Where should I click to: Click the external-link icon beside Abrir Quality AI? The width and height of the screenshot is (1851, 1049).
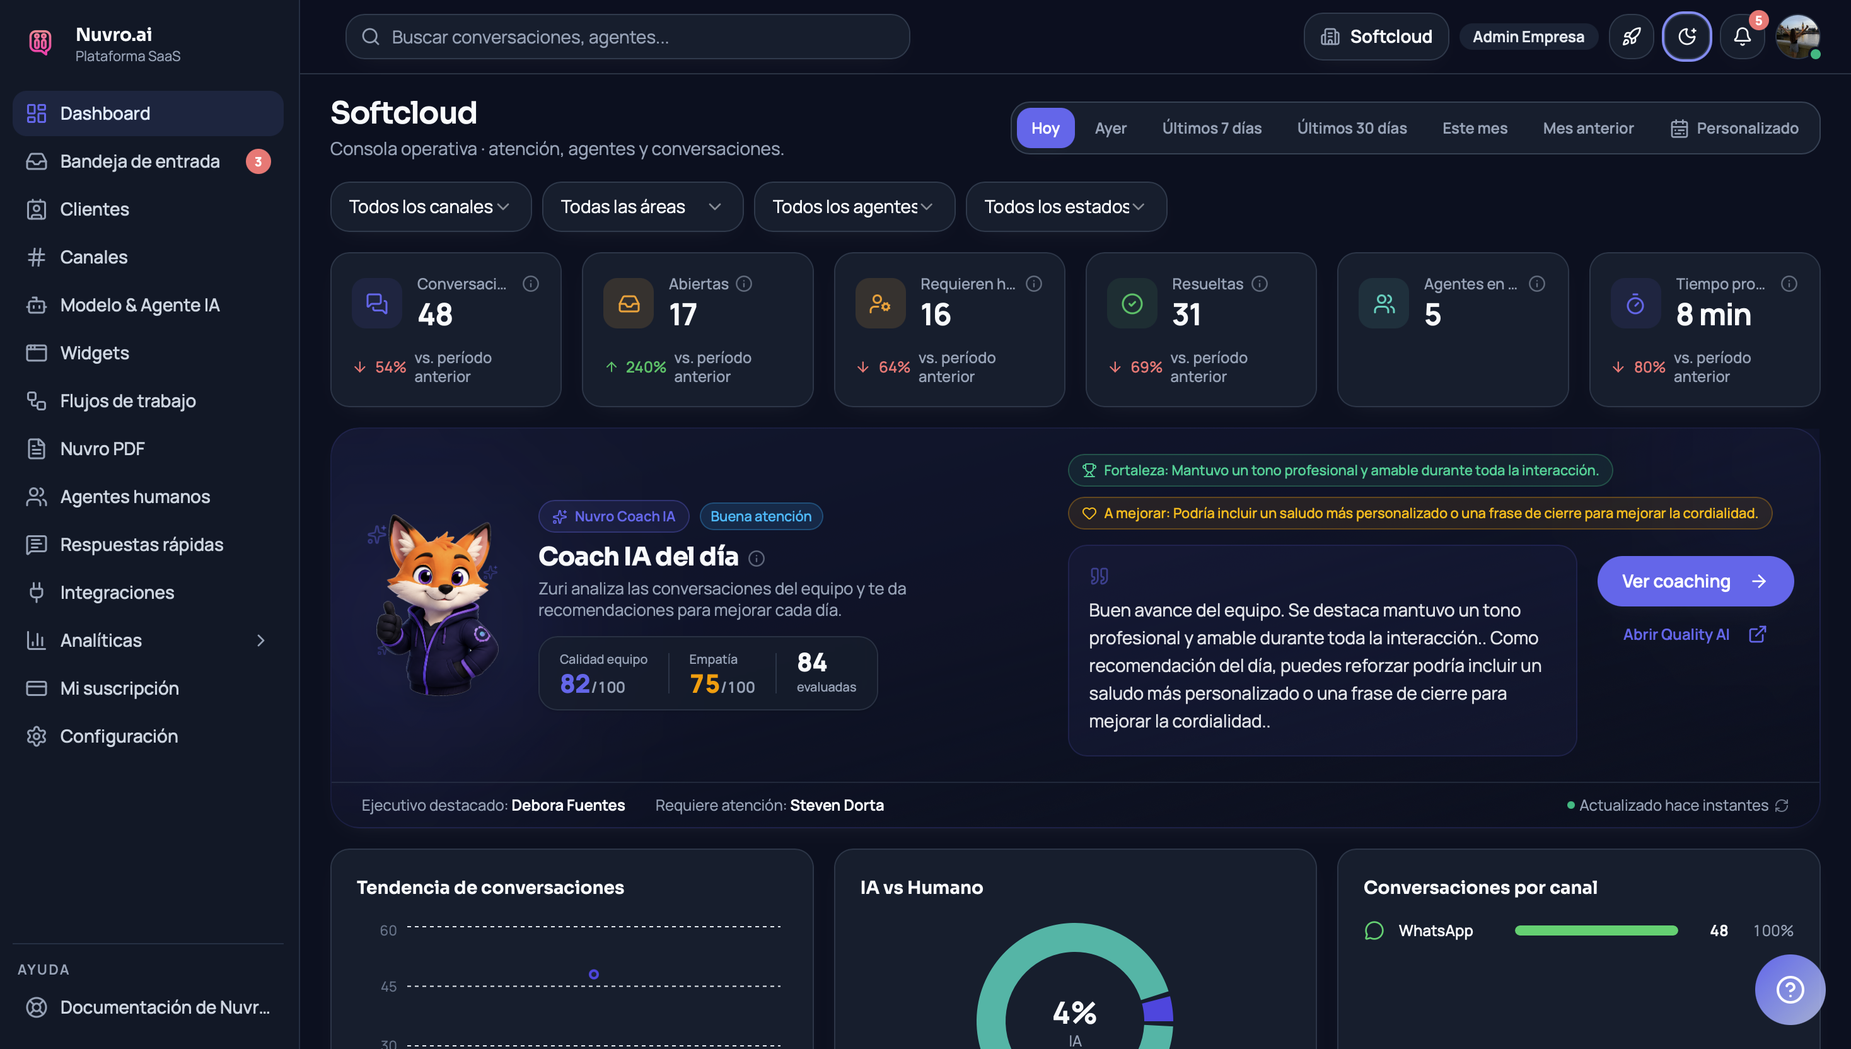(1757, 634)
